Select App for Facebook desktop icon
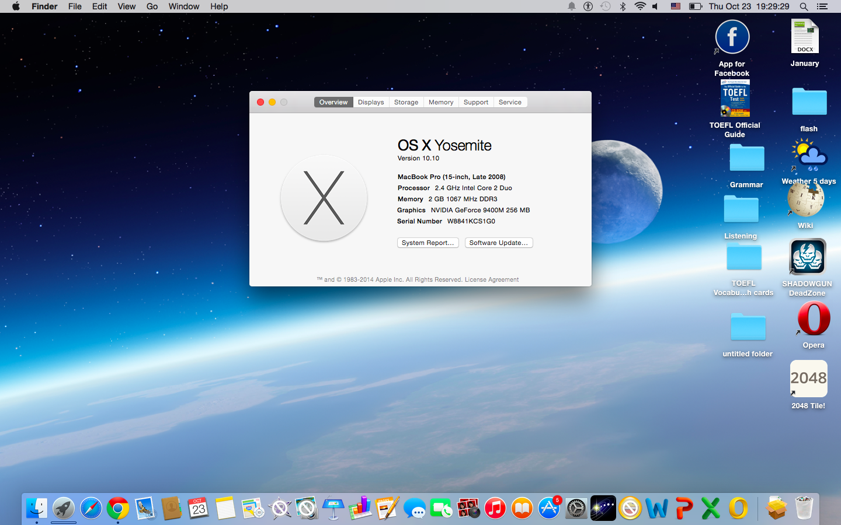The width and height of the screenshot is (841, 525). tap(732, 37)
